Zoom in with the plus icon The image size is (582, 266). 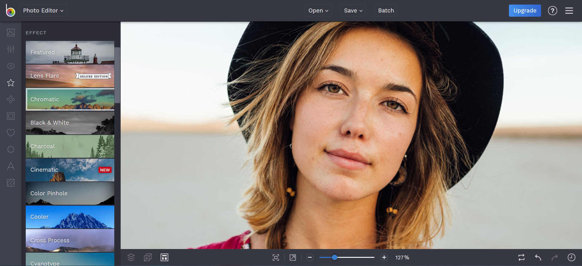pos(384,258)
